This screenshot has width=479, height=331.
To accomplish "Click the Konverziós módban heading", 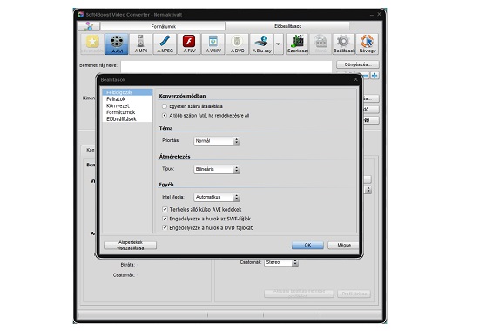I will (182, 96).
